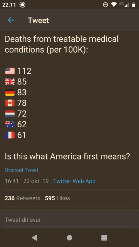Tap the Wi-Fi status bar icon
Screen dimensions: 139x247
pos(114,5)
